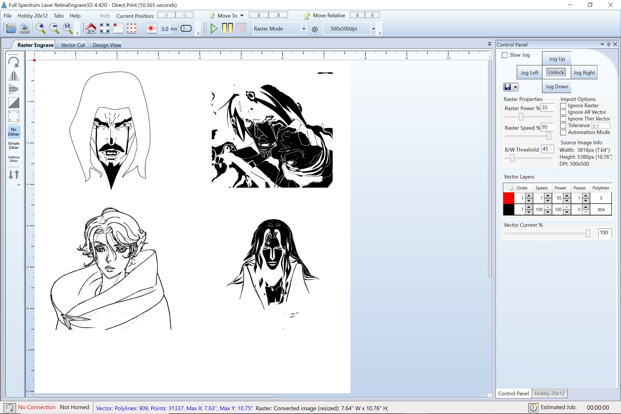The image size is (621, 414).
Task: Click the Jog Right button
Action: (584, 72)
